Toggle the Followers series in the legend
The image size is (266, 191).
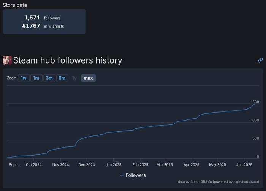(133, 175)
